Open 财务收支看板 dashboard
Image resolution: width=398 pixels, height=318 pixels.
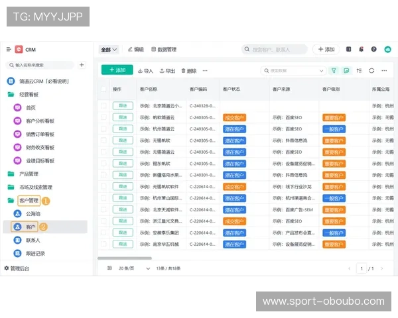40,147
